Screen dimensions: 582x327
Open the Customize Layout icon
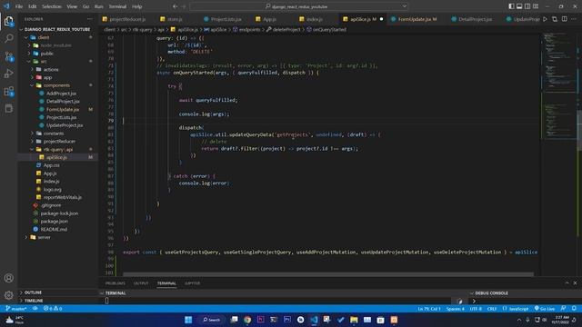[x=536, y=6]
